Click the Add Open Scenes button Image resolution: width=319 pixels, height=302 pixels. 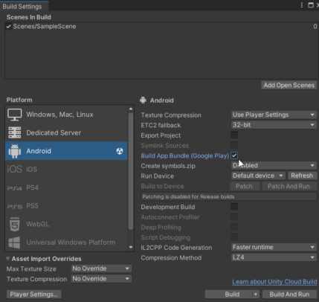(289, 86)
